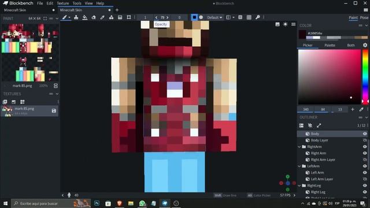Image resolution: width=370 pixels, height=208 pixels.
Task: Toggle lock alpha channel icon
Action: coord(240,17)
